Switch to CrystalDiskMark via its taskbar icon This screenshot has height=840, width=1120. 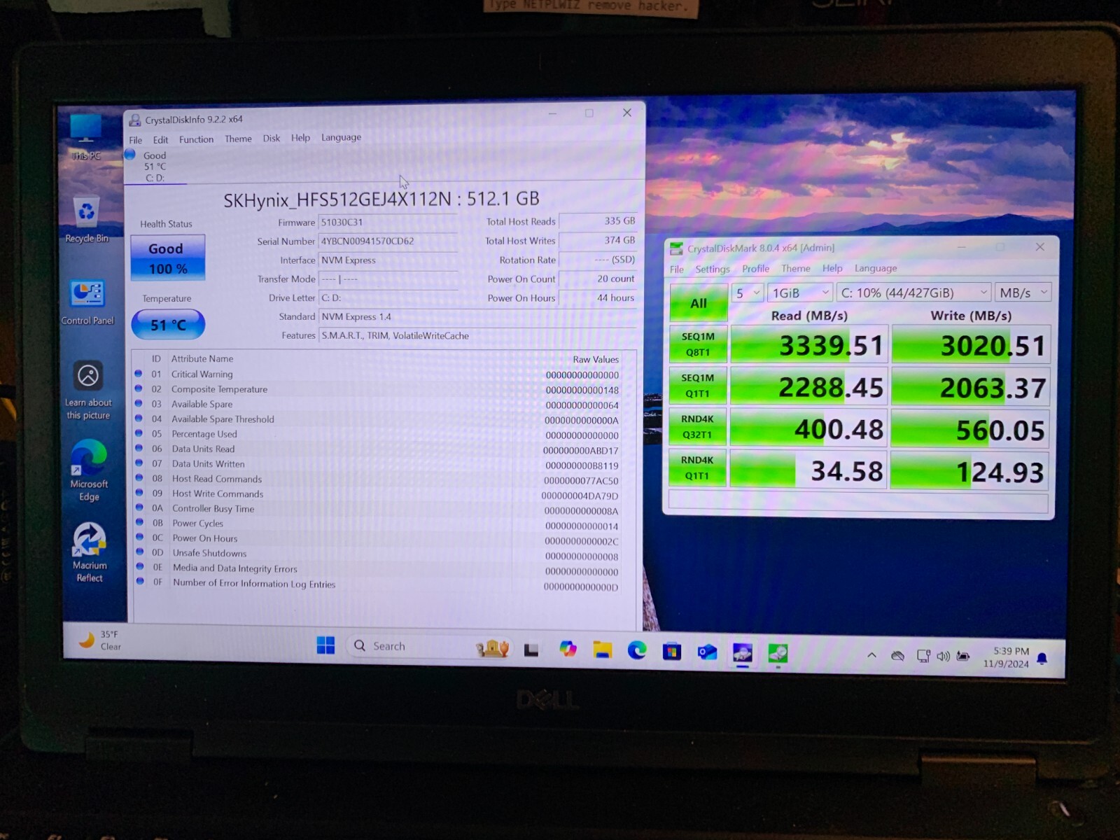pos(778,653)
